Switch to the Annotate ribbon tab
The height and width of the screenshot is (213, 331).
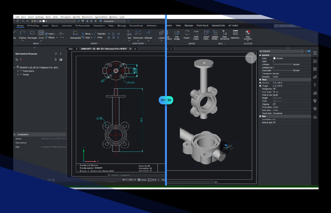[x=67, y=26]
